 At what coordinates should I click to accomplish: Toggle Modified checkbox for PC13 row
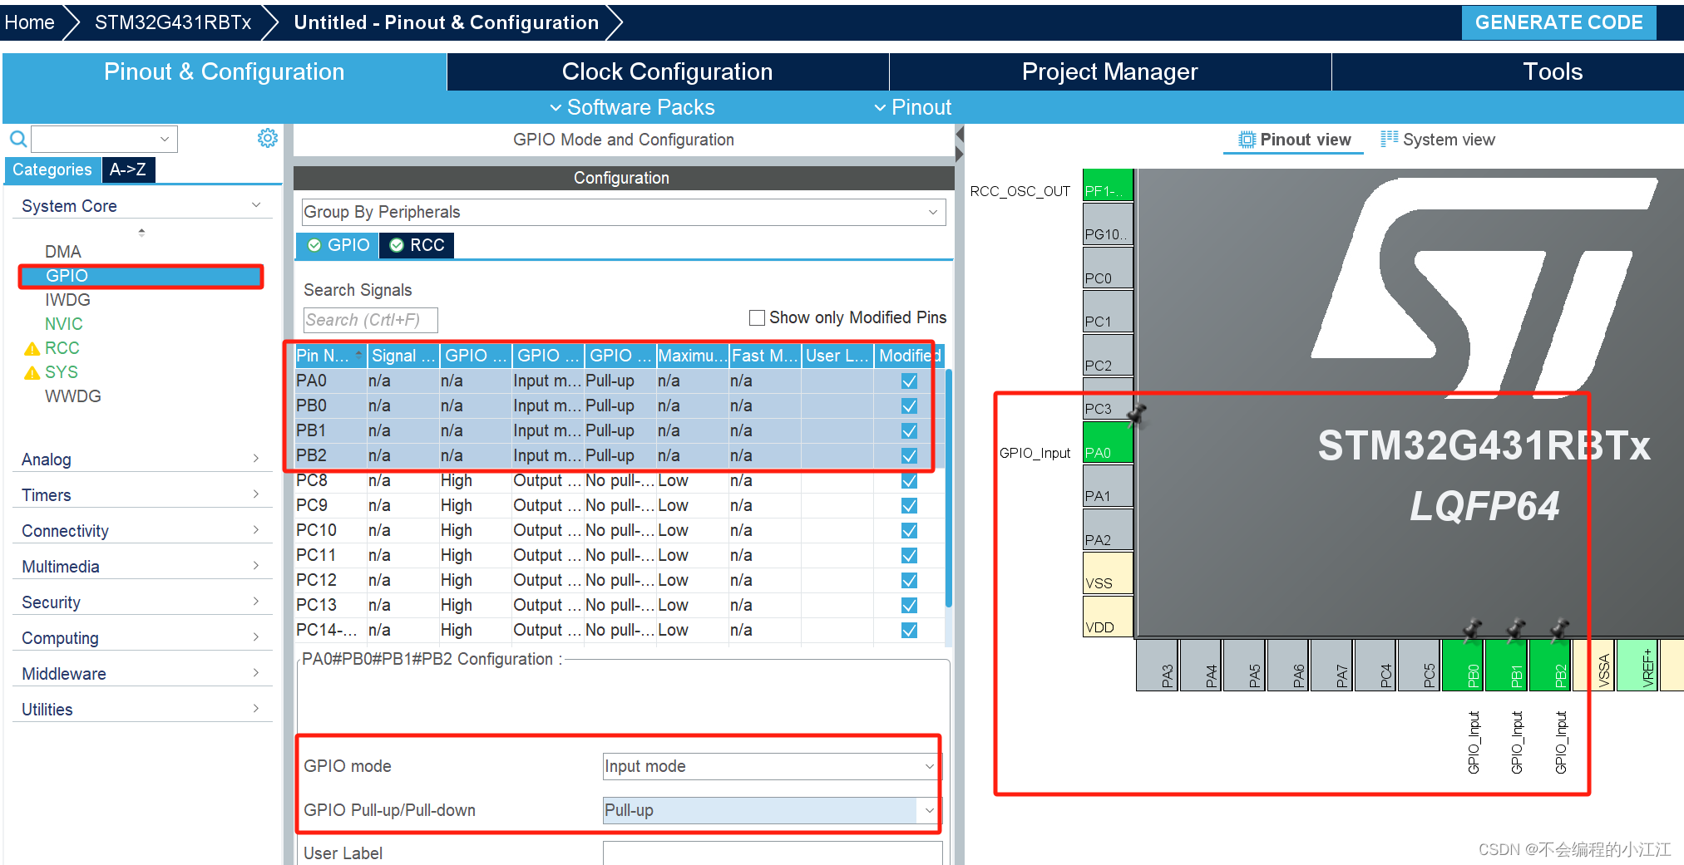coord(909,605)
